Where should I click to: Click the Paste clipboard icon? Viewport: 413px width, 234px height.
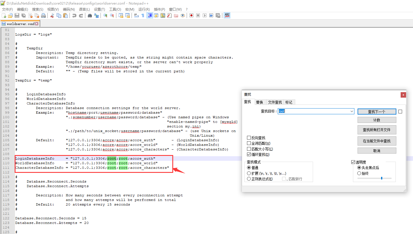[65, 16]
